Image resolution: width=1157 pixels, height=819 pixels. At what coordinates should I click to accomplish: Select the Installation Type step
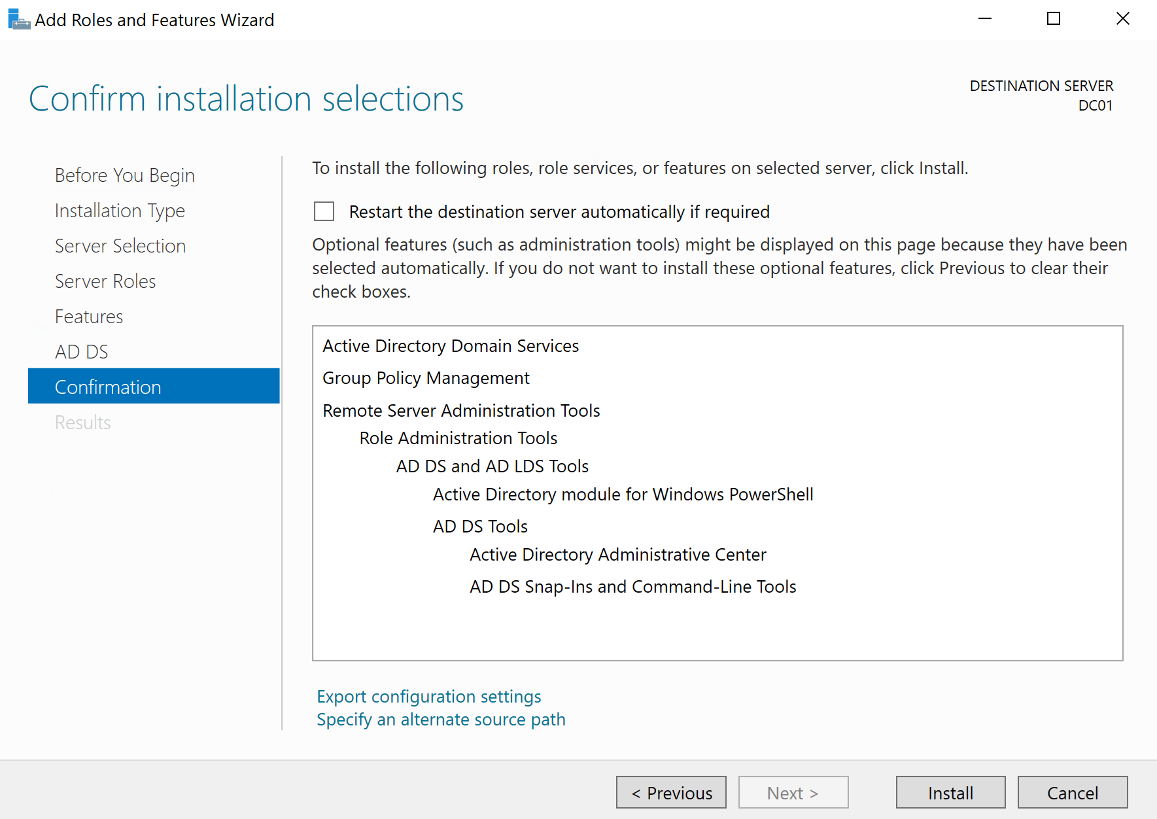[120, 210]
